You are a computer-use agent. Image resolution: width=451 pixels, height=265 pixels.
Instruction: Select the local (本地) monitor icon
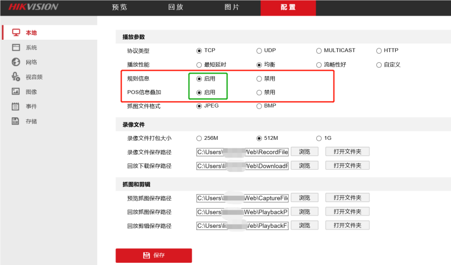point(16,33)
